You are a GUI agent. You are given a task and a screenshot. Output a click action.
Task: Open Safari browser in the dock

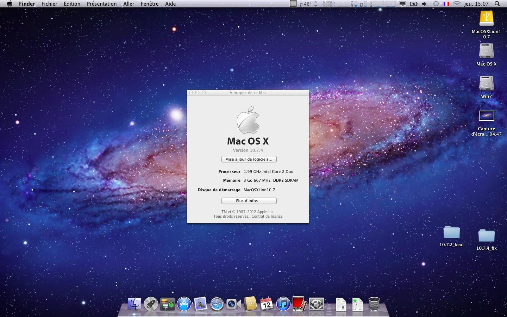(217, 304)
